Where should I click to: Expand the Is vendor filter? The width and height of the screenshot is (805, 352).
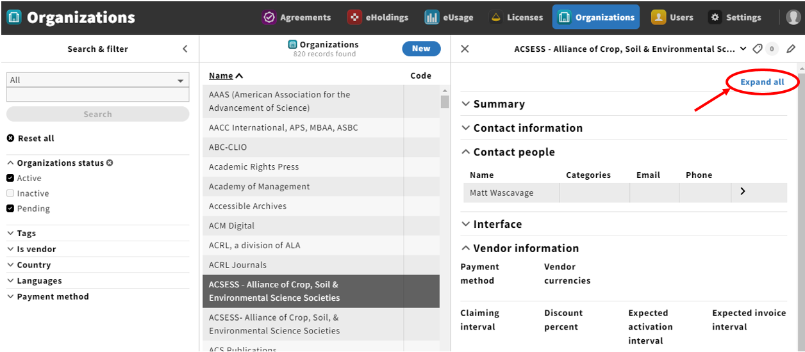tap(31, 249)
